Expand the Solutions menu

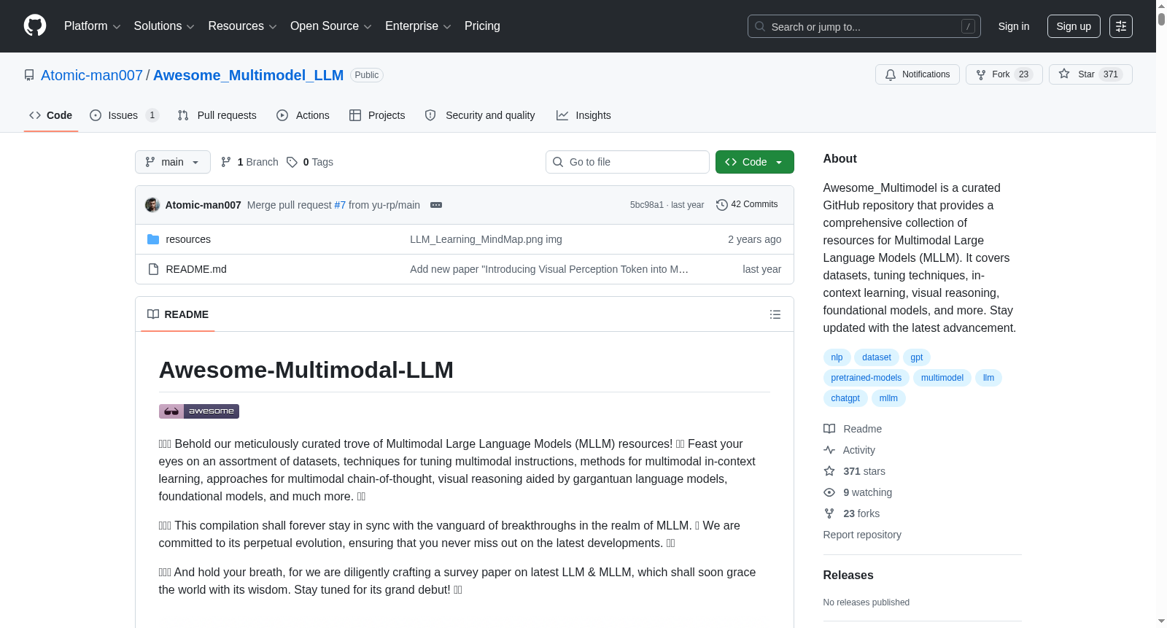[x=164, y=26]
